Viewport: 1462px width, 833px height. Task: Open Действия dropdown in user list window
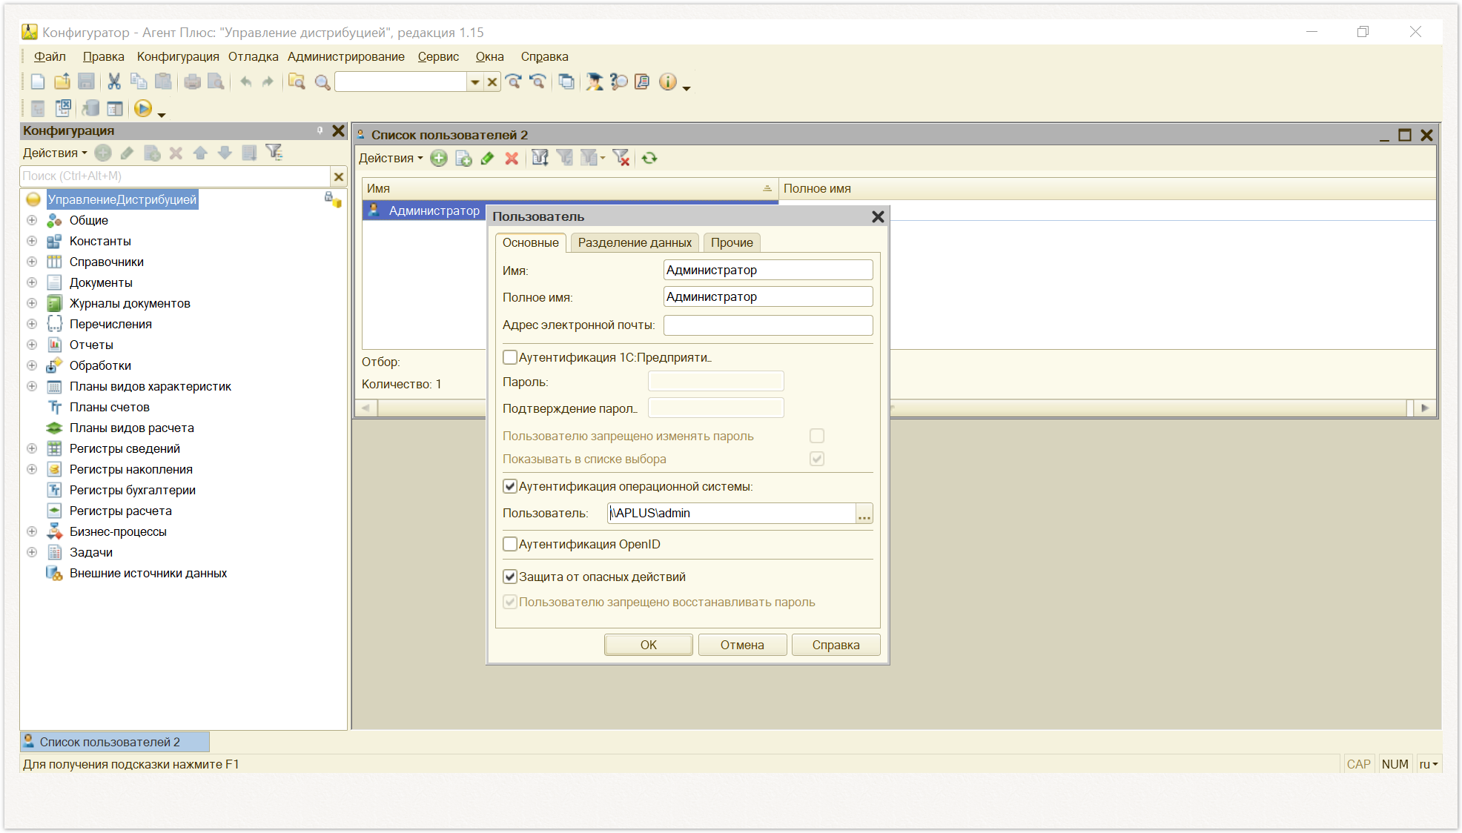[x=391, y=159]
